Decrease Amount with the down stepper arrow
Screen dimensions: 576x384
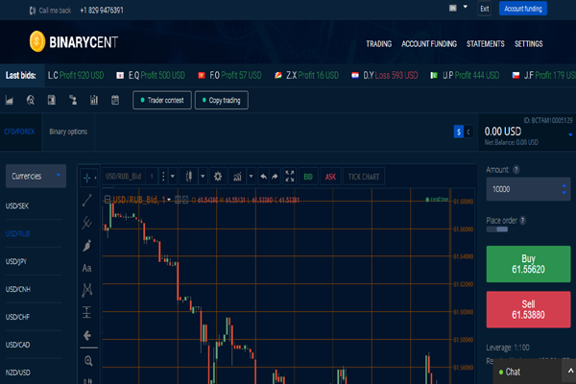coord(564,193)
